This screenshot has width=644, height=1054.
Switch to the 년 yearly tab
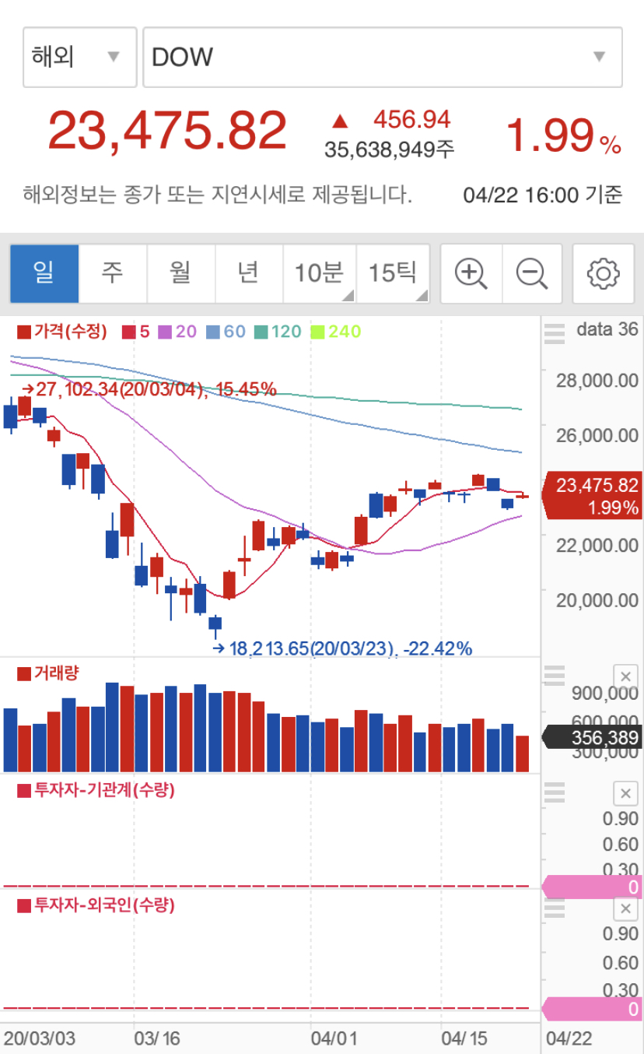tap(249, 273)
